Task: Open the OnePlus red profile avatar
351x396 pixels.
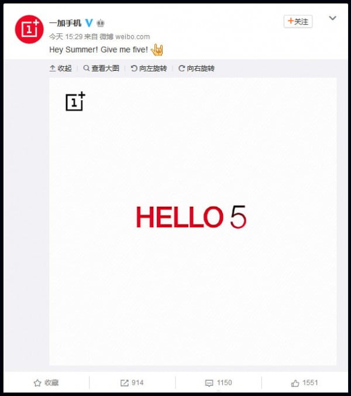Action: coord(29,29)
